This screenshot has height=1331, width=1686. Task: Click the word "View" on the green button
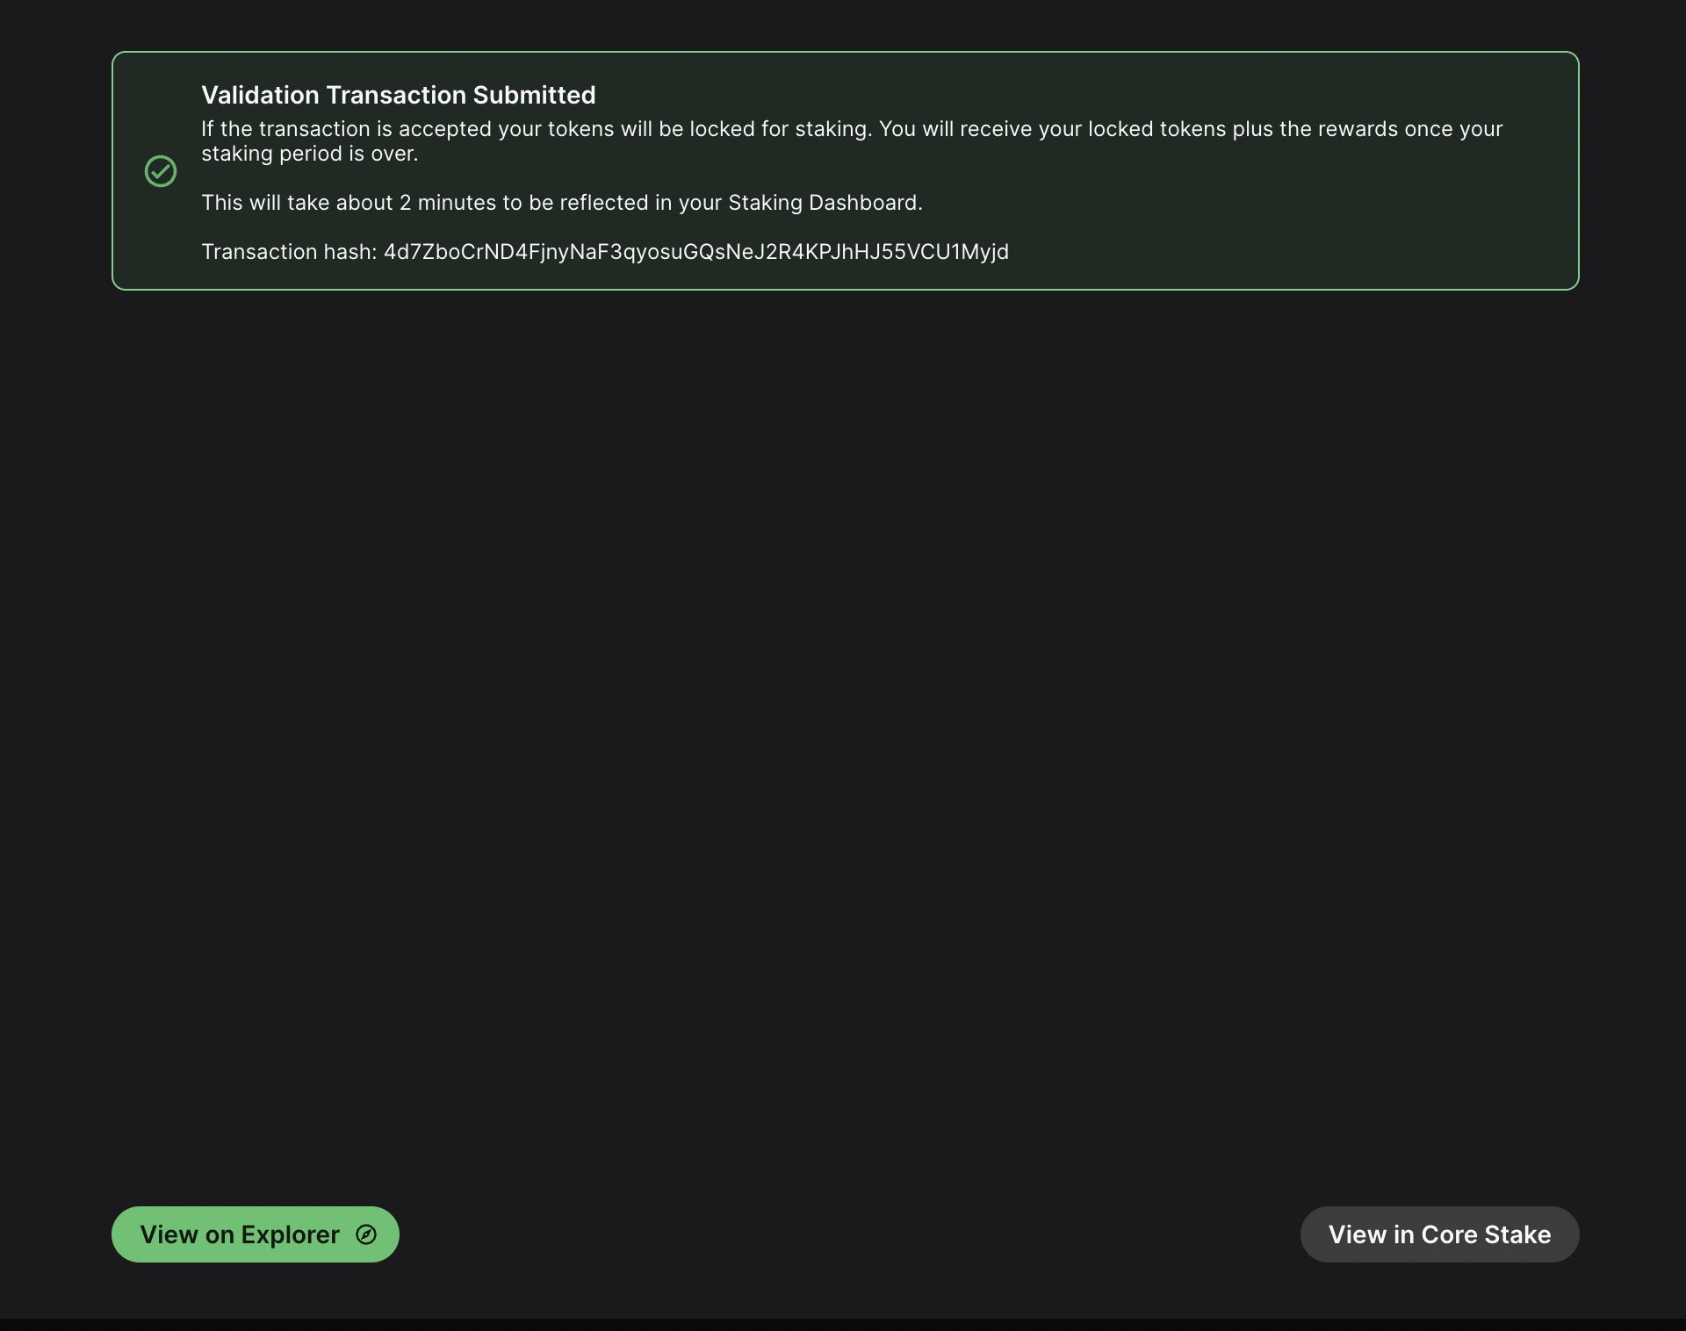pos(169,1234)
